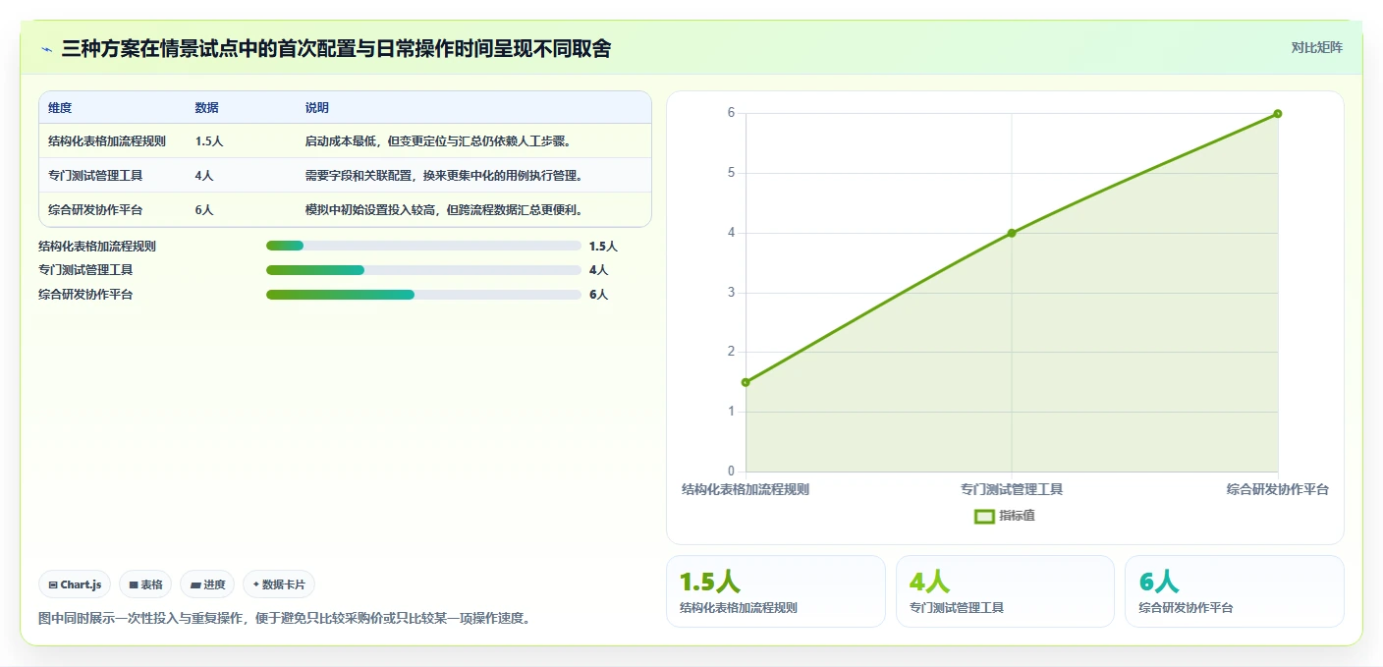Click the 维度 column header
Viewport: 1383px width, 667px height.
pos(60,107)
